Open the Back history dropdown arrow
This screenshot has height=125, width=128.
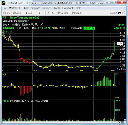[36, 13]
